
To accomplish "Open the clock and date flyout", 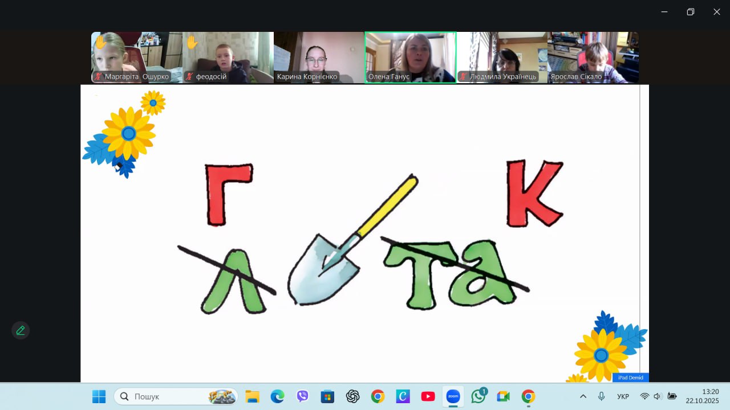I will pyautogui.click(x=702, y=396).
